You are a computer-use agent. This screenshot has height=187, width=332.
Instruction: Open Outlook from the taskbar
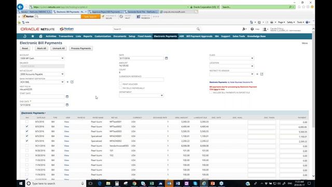169,183
